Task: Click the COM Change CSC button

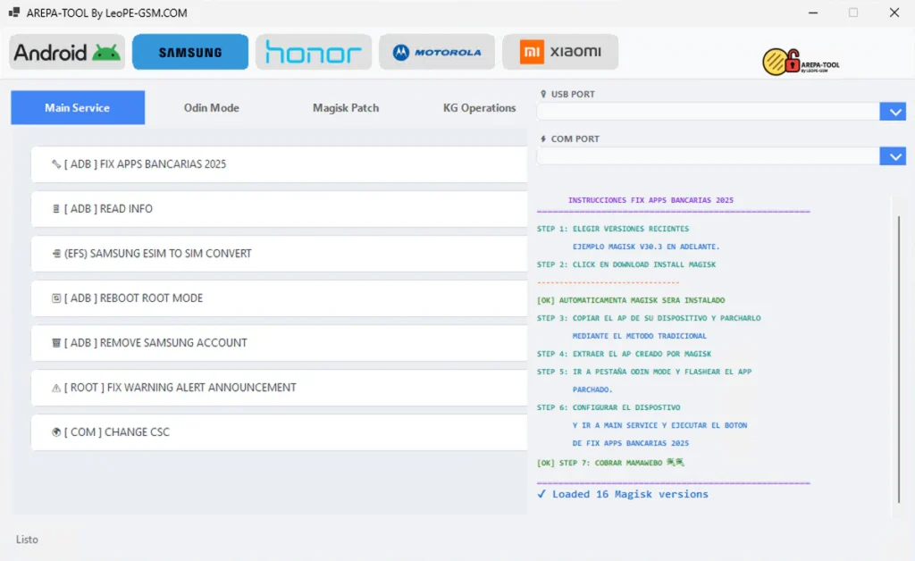Action: tap(279, 432)
